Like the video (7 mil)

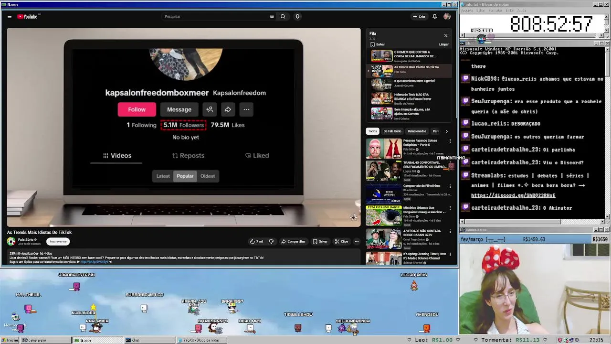(257, 242)
